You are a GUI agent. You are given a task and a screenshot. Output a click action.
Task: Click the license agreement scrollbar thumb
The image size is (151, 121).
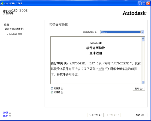[x=143, y=41]
